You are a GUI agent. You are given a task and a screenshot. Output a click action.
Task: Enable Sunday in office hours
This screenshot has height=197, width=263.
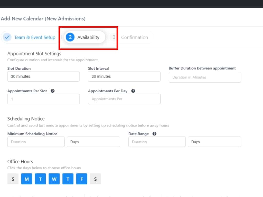[13, 179]
